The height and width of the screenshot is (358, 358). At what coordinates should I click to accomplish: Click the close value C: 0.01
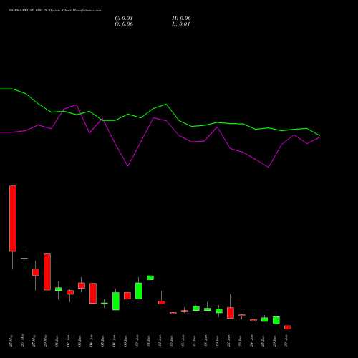tap(124, 19)
